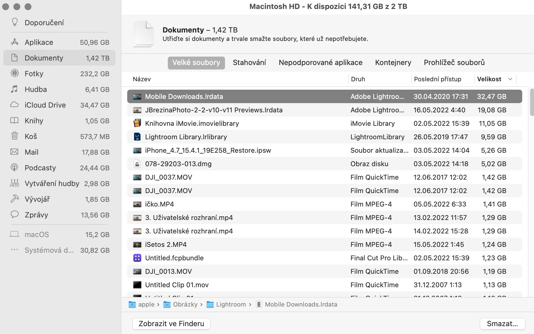The image size is (534, 334).
Task: Open Hudba via its music note icon
Action: 15,89
